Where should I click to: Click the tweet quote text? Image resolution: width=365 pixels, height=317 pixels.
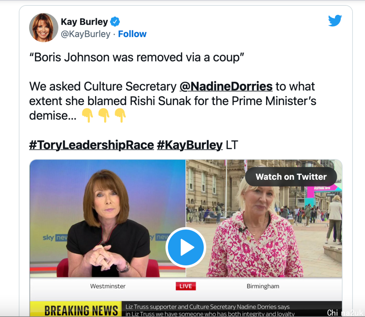click(137, 57)
